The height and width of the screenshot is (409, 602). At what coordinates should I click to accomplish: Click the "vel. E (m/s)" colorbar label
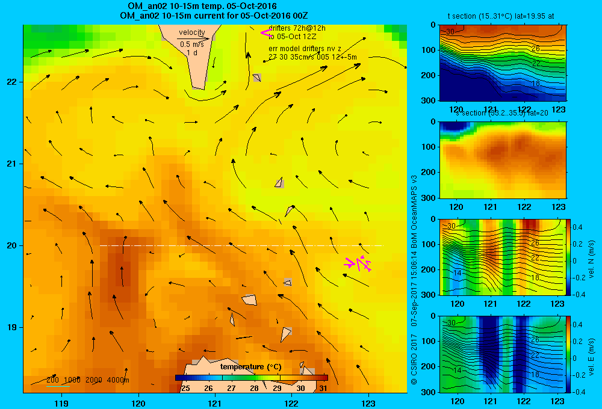coord(591,357)
